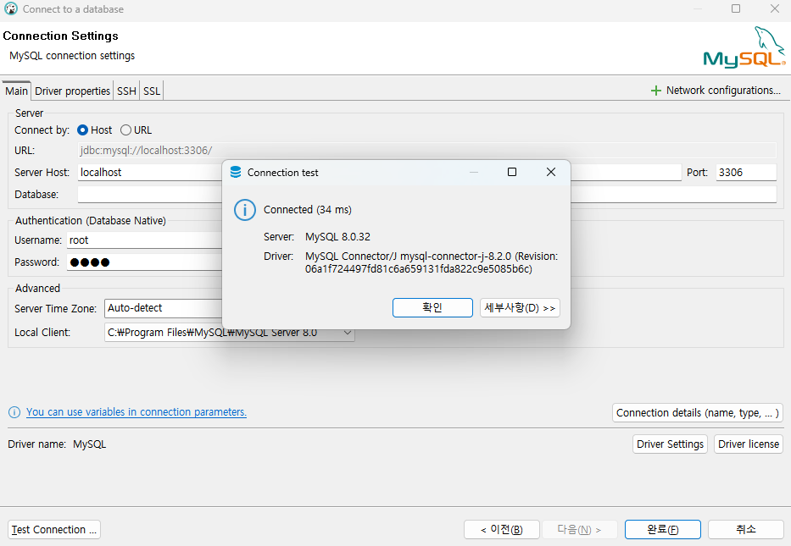Open the Local Client dropdown arrow

(347, 333)
